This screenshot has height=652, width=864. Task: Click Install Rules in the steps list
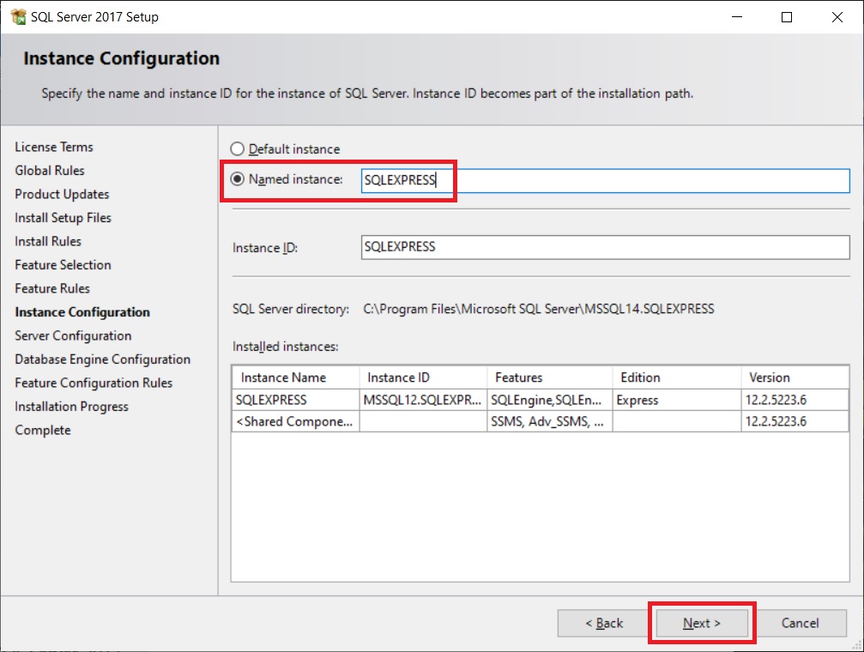coord(48,241)
